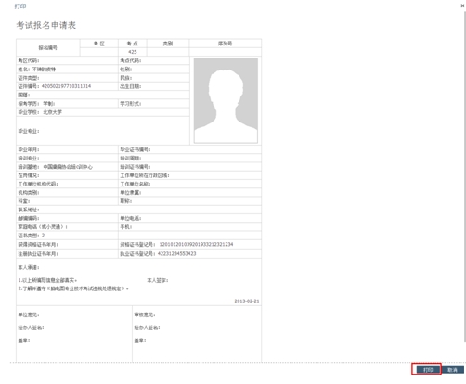Click the 证件类型 field label
466x384 pixels.
click(29, 78)
